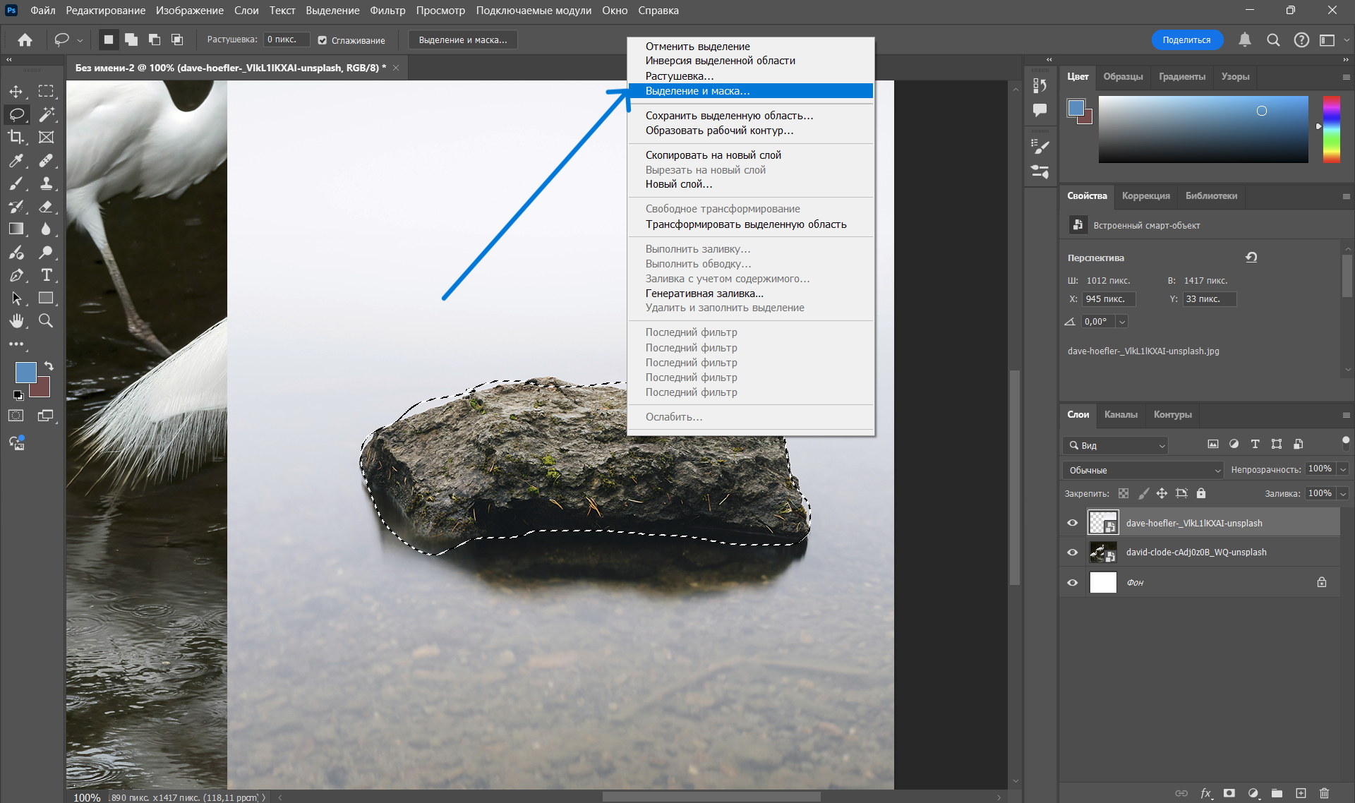Select the Hand tool
Image resolution: width=1355 pixels, height=803 pixels.
[x=16, y=321]
